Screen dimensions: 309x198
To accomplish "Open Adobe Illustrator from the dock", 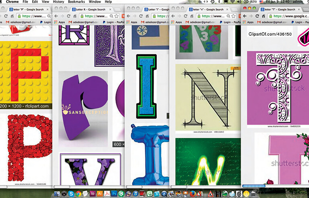I will pos(100,194).
